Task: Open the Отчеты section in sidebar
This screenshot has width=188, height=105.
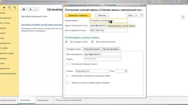Action: point(2,63)
